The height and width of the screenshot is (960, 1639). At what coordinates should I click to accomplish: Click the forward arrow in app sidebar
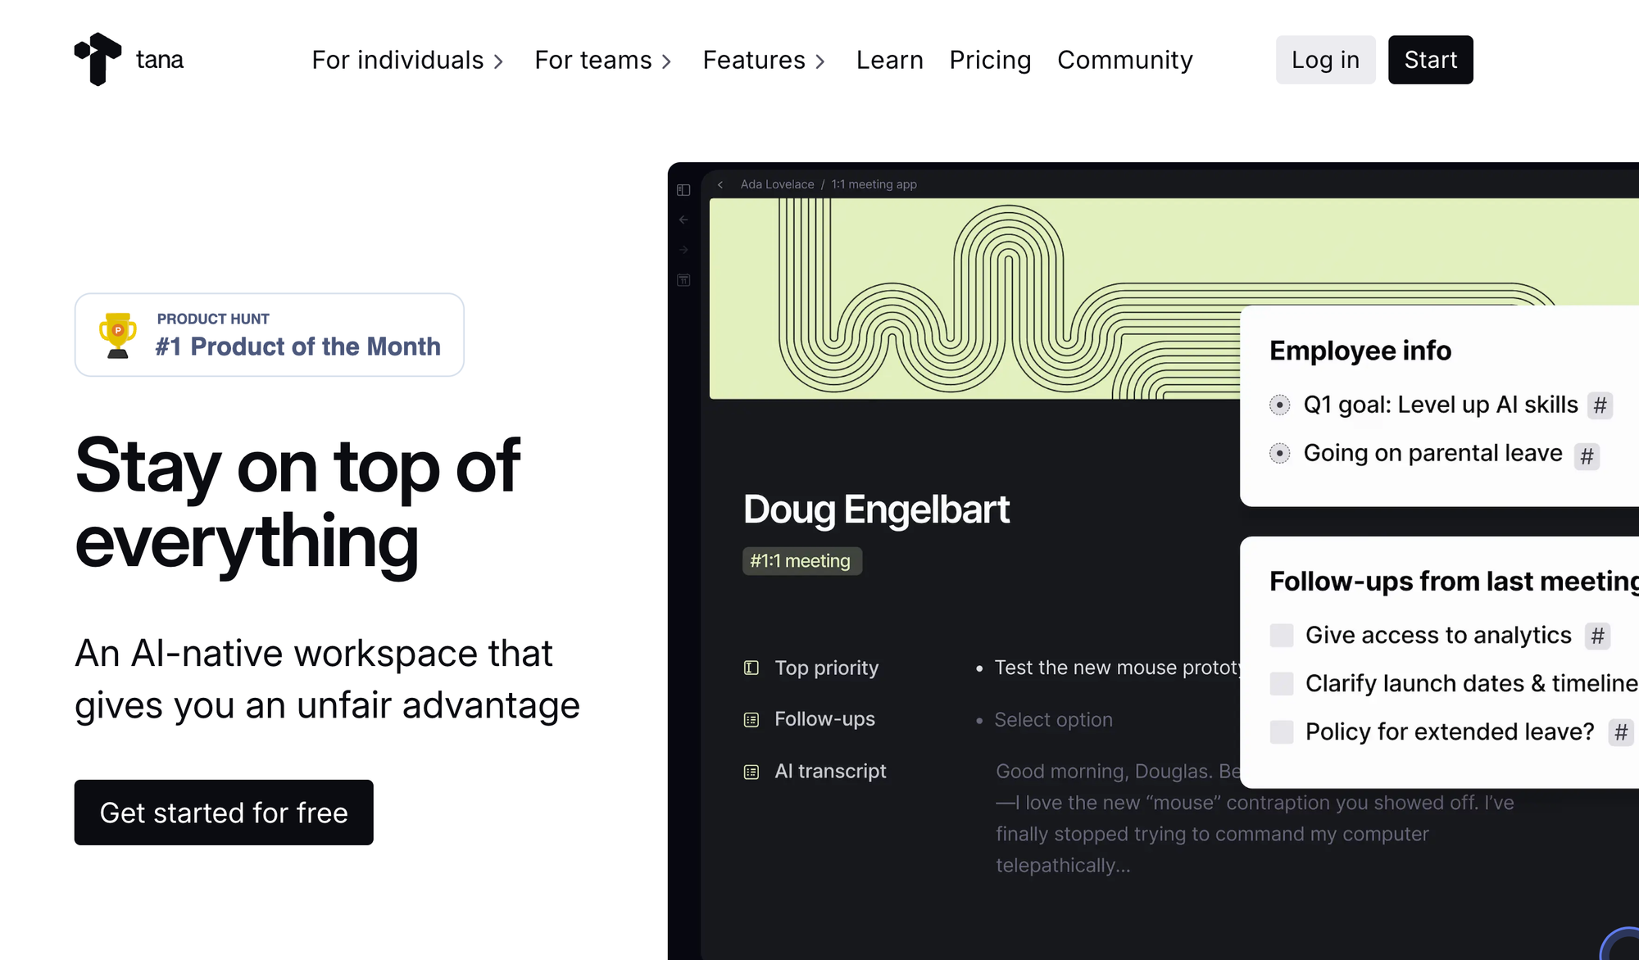coord(683,250)
